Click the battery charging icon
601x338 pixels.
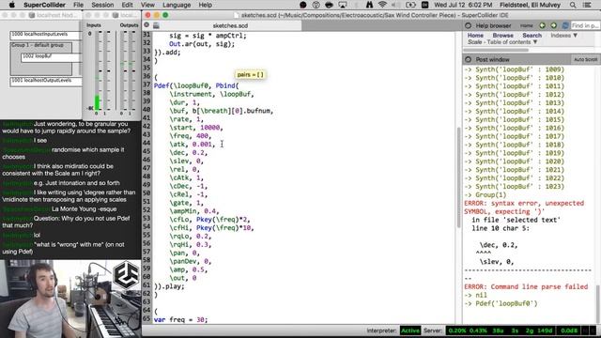(410, 5)
